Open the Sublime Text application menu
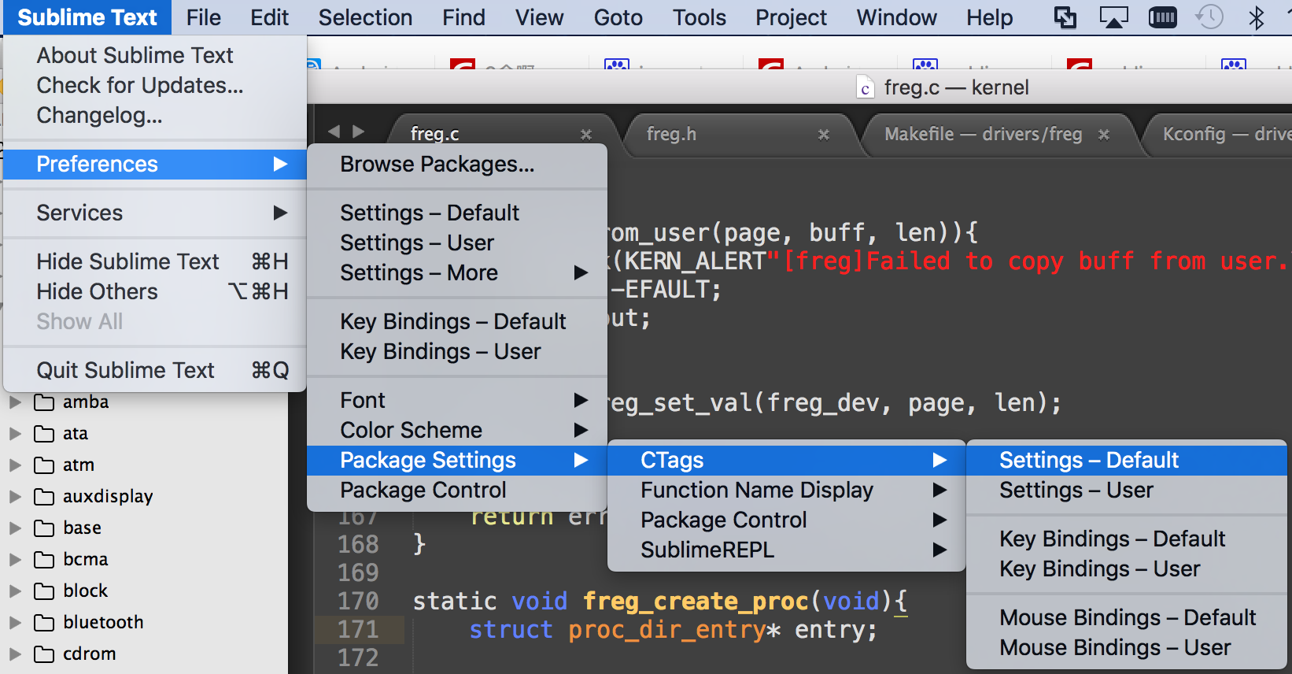The height and width of the screenshot is (674, 1292). click(x=87, y=17)
